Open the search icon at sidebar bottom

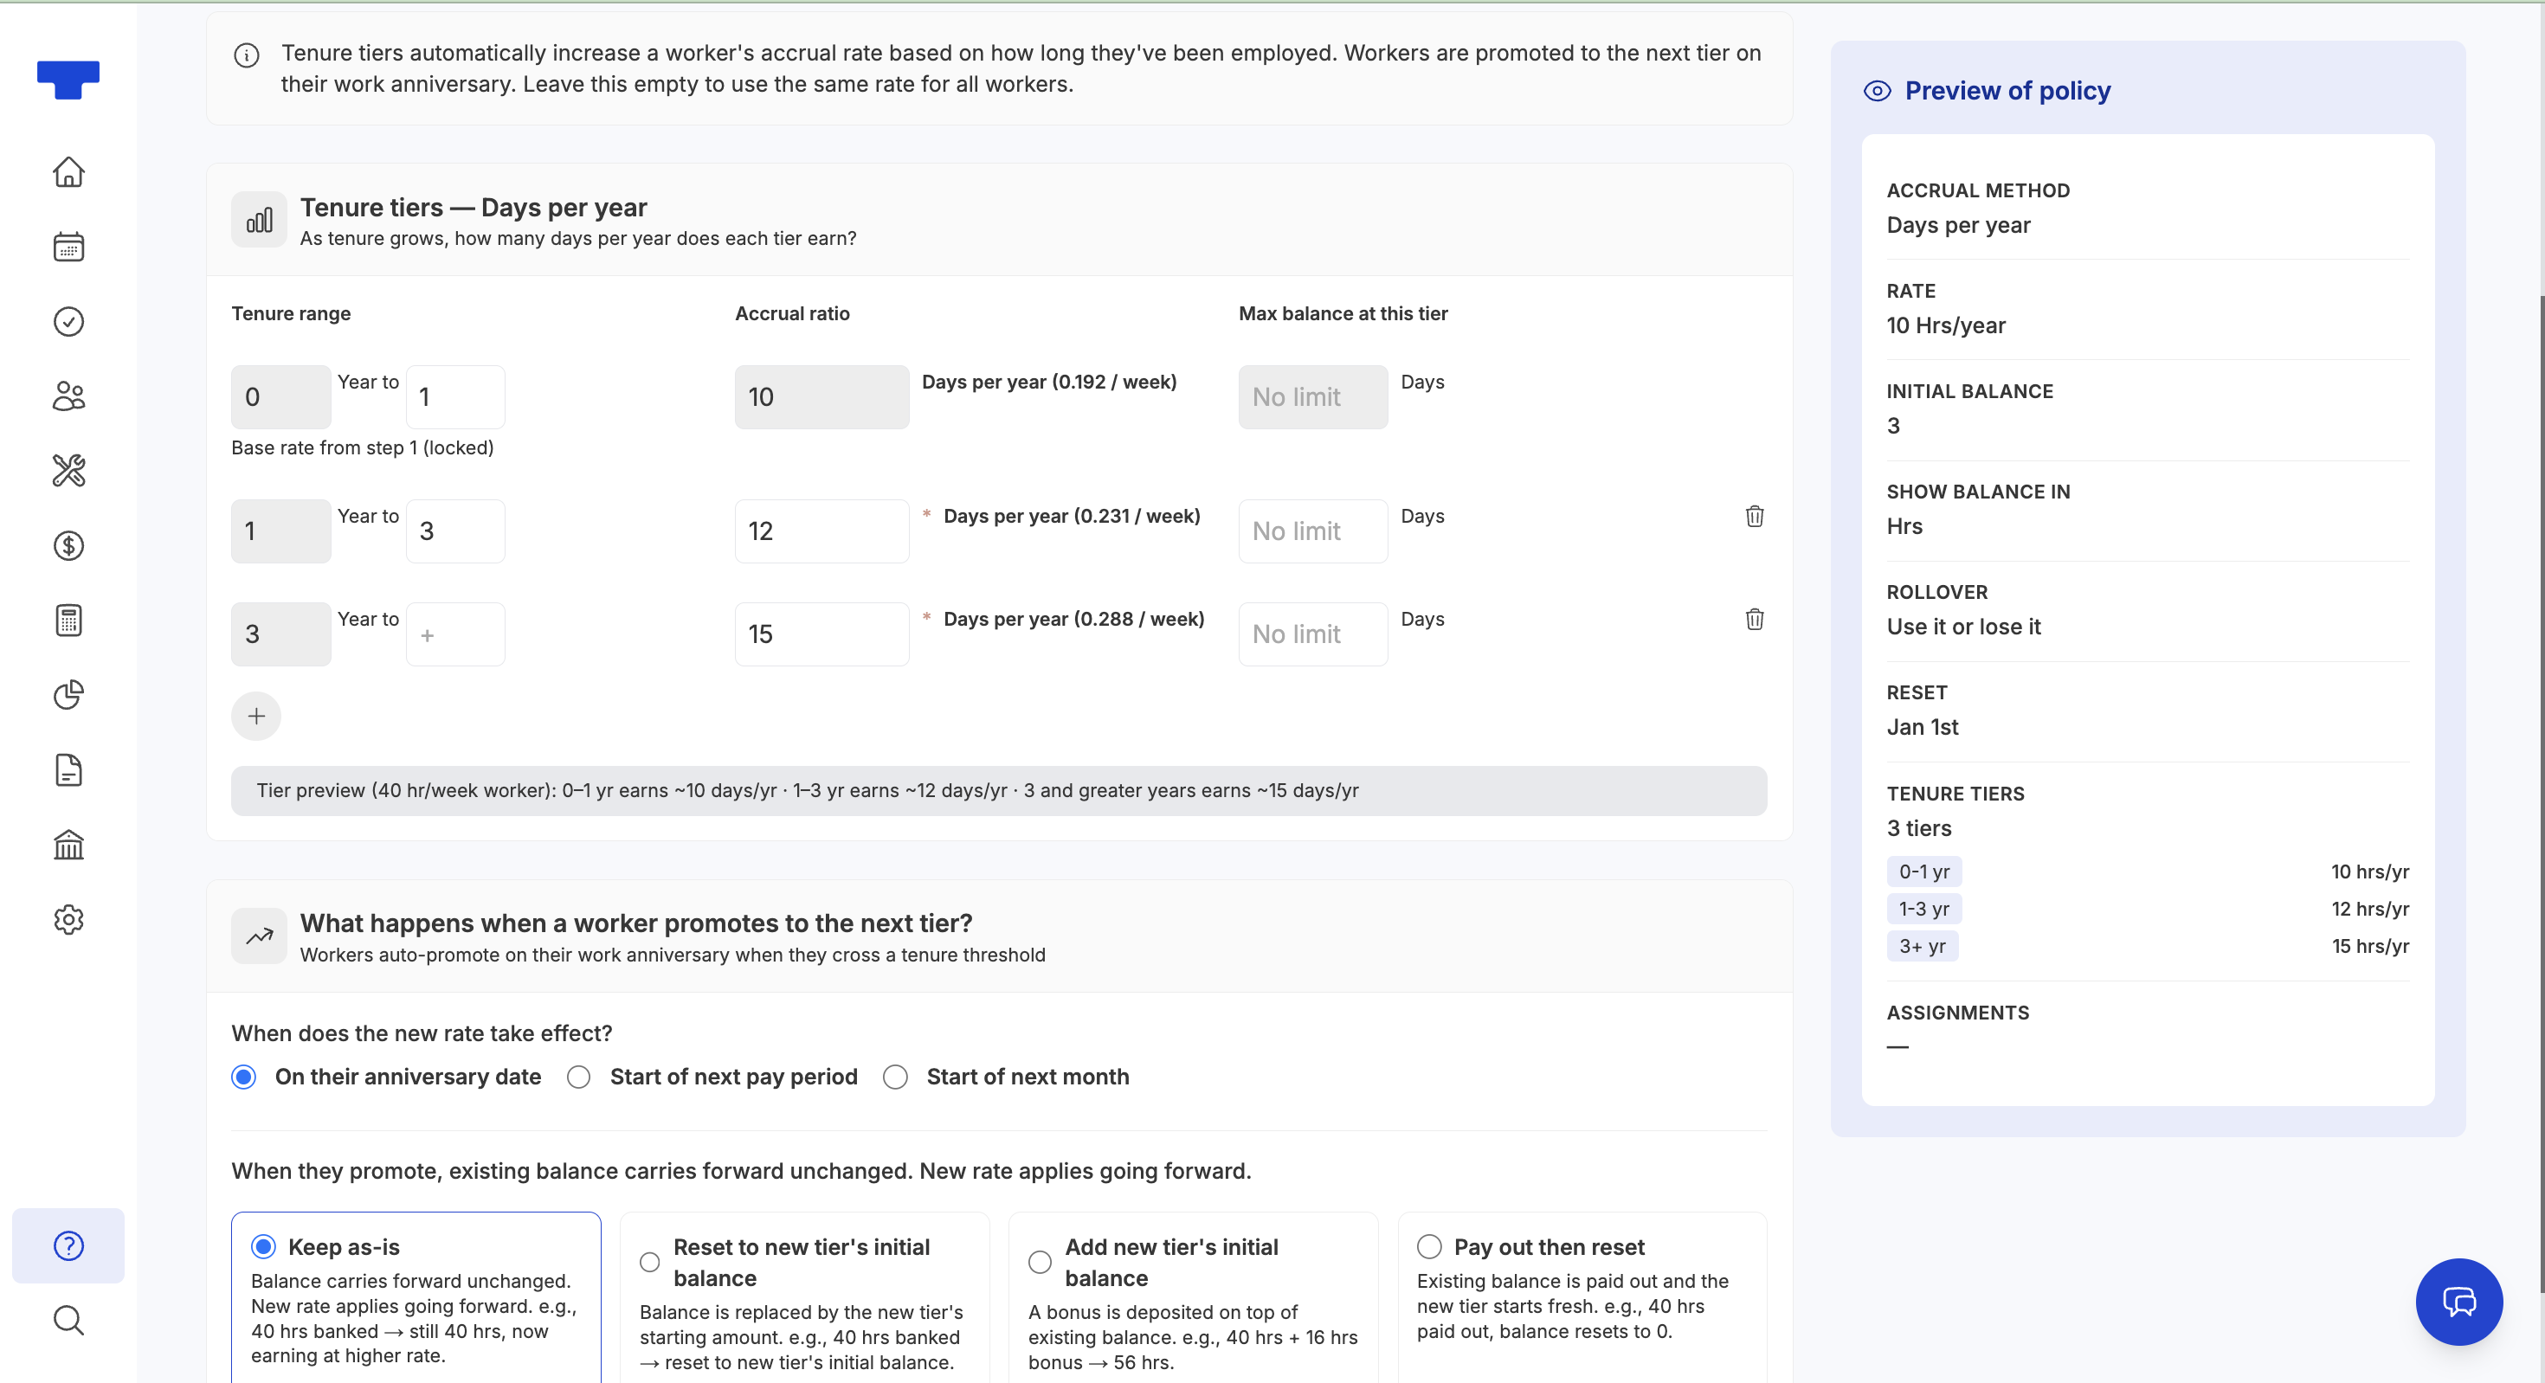click(x=68, y=1321)
